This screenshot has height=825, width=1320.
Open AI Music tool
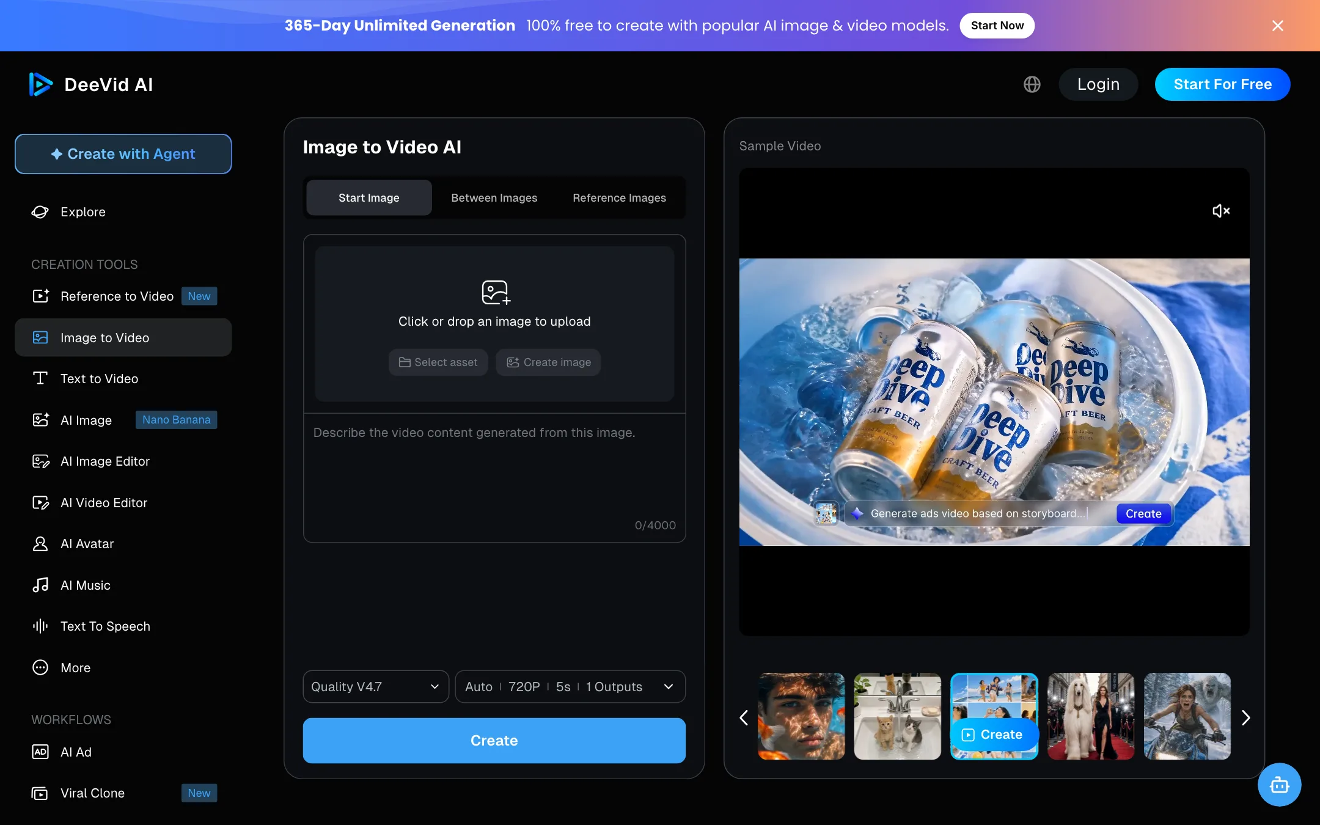click(123, 585)
